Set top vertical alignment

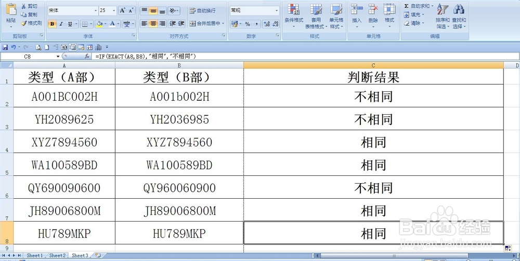(x=144, y=10)
